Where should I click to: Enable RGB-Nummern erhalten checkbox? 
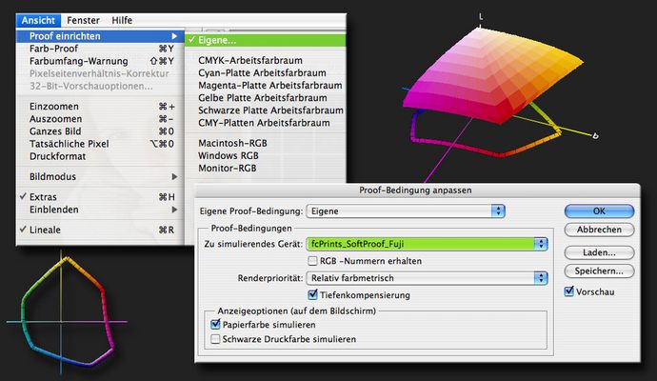[x=314, y=261]
